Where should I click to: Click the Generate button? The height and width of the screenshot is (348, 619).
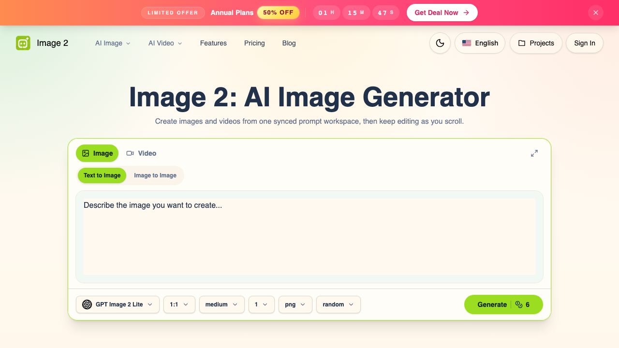(x=503, y=304)
